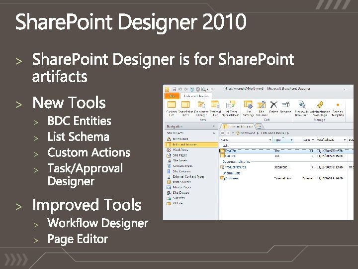Open the Modified Date column filter dropdown
This screenshot has width=358, height=269.
[345, 140]
